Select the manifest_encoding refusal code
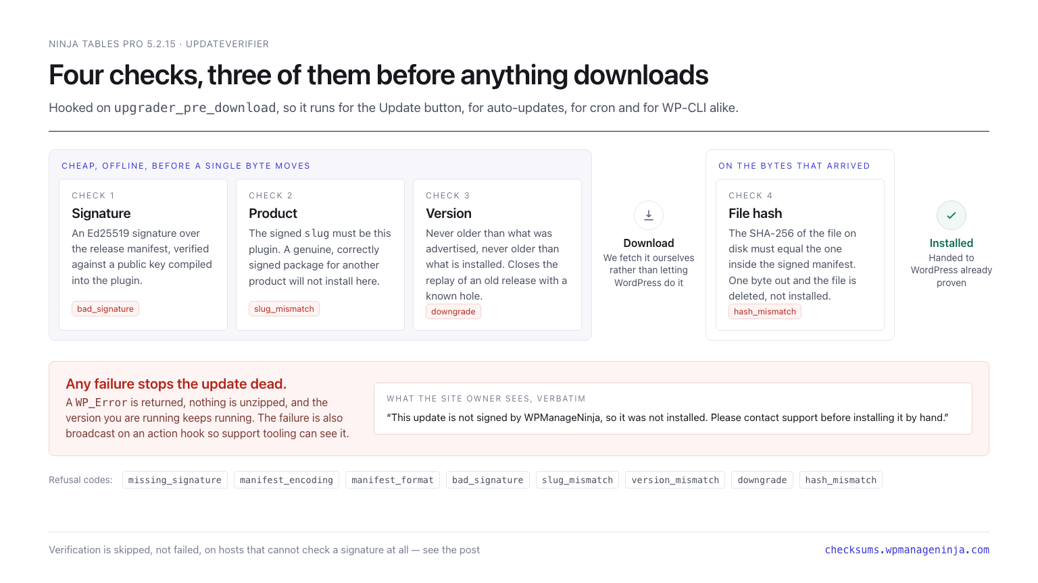The height and width of the screenshot is (583, 1038). pos(287,480)
